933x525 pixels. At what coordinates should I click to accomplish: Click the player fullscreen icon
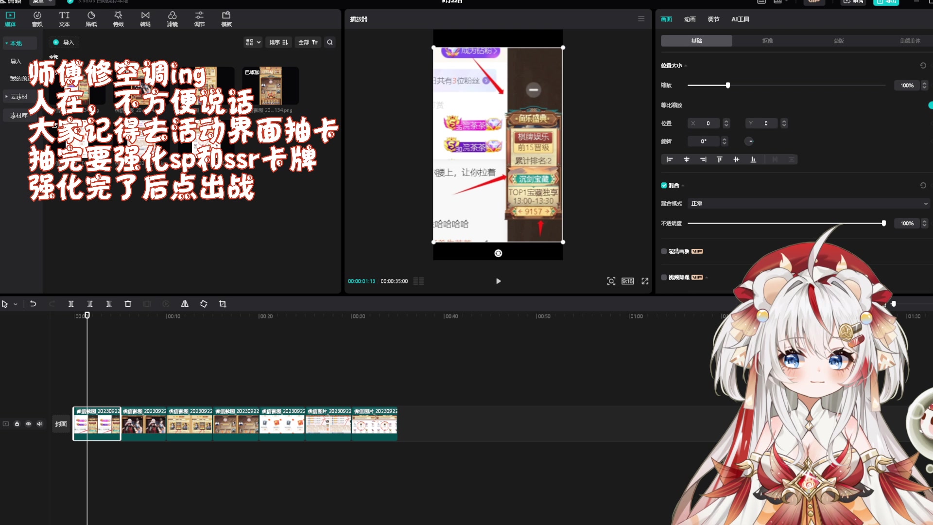[645, 281]
